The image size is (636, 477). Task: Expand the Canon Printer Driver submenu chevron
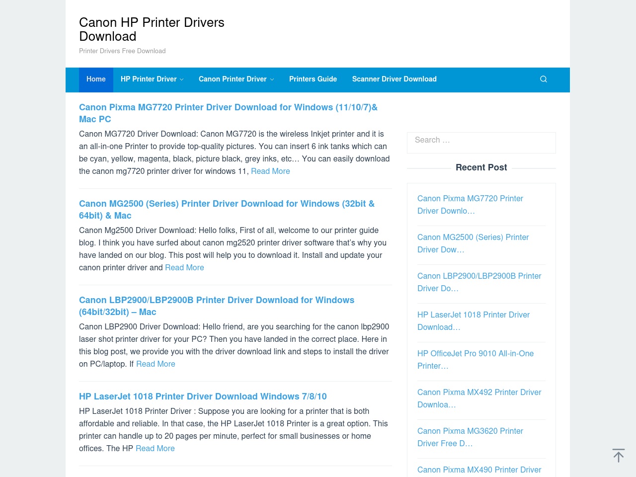272,79
